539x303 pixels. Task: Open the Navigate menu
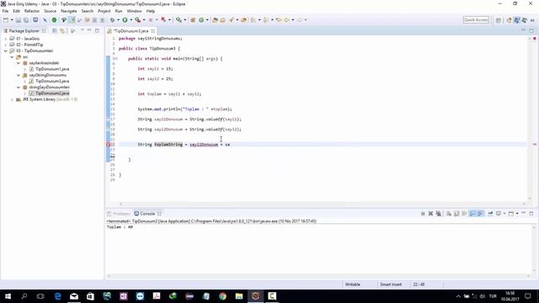[69, 11]
